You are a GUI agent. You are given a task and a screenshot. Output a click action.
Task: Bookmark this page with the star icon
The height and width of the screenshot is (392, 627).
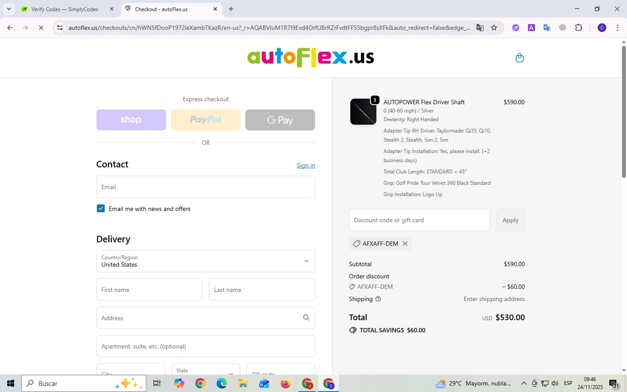[x=494, y=28]
